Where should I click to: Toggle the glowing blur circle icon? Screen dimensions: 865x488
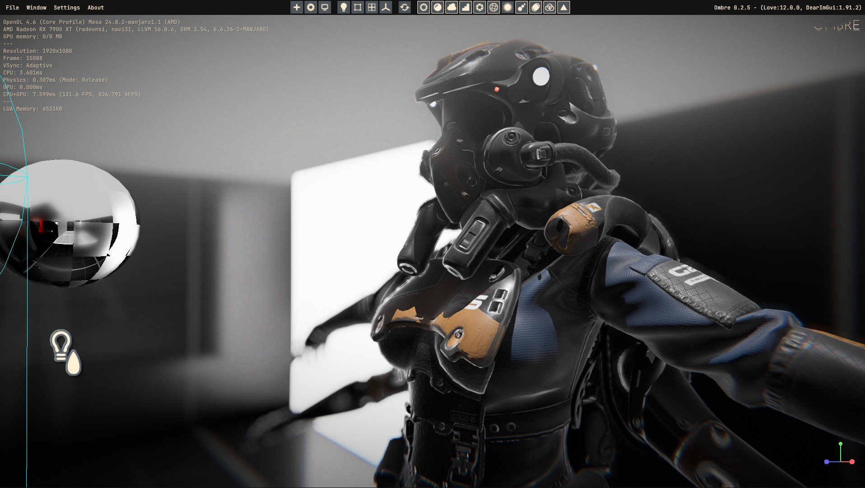508,7
